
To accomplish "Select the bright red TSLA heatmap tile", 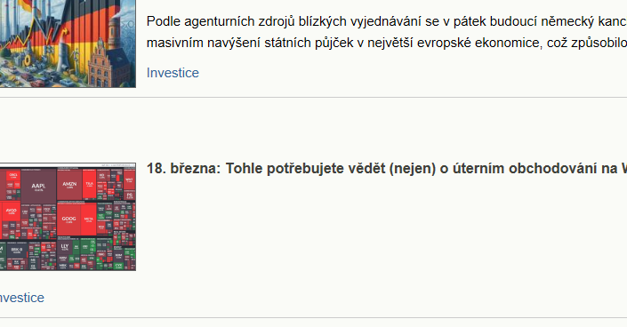I will [89, 184].
